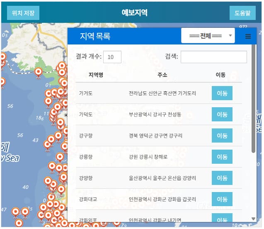Click the 이동 column header
The image size is (264, 229).
tap(220, 75)
